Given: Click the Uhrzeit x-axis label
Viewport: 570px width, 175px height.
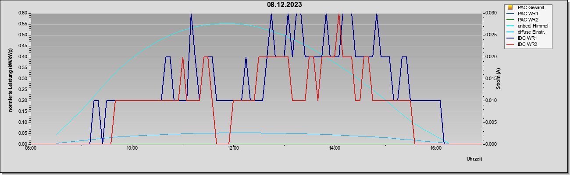Looking at the screenshot, I should (474, 159).
